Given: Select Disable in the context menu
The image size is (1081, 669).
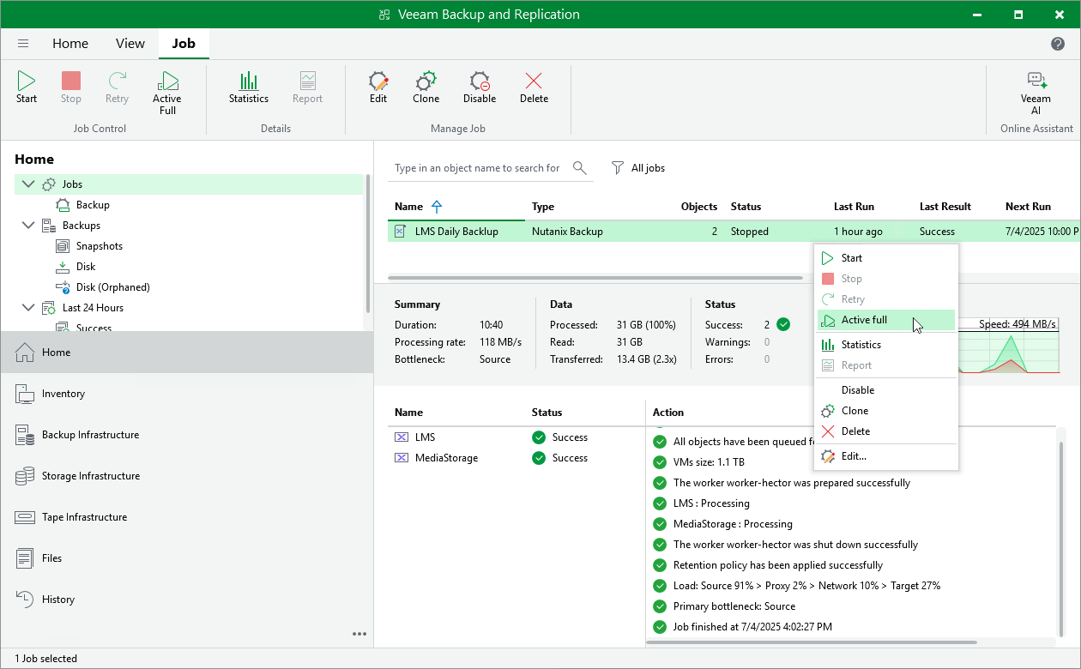Looking at the screenshot, I should 858,390.
